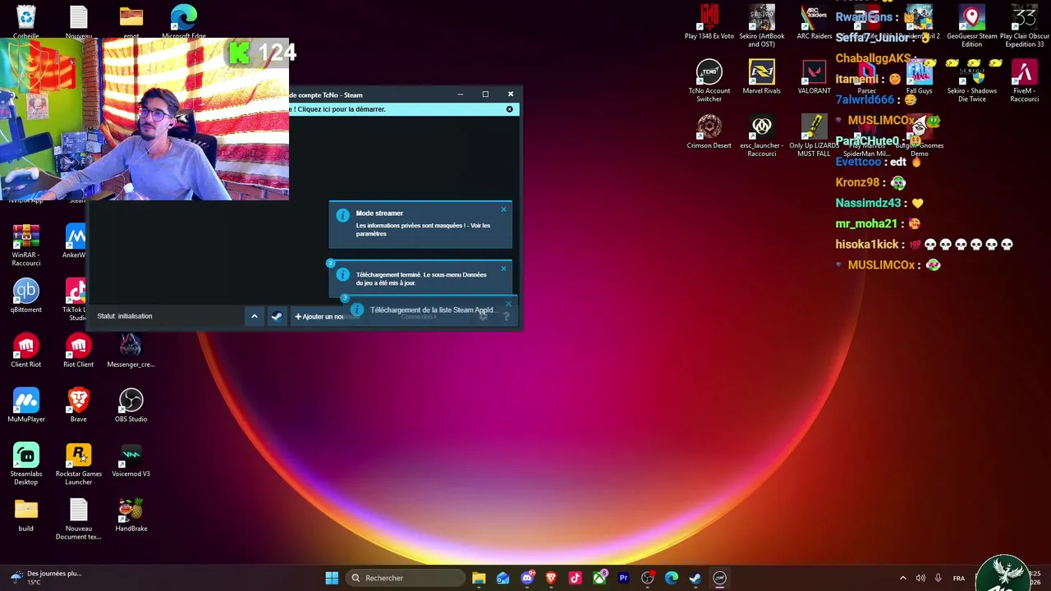Open the Microsoft Edge desktop shortcut
The height and width of the screenshot is (591, 1051).
click(184, 22)
